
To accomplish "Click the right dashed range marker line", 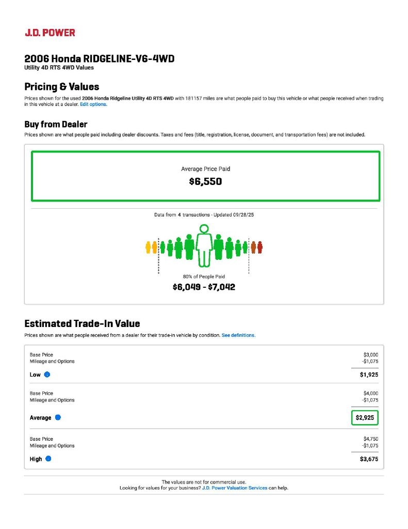I will (x=249, y=256).
